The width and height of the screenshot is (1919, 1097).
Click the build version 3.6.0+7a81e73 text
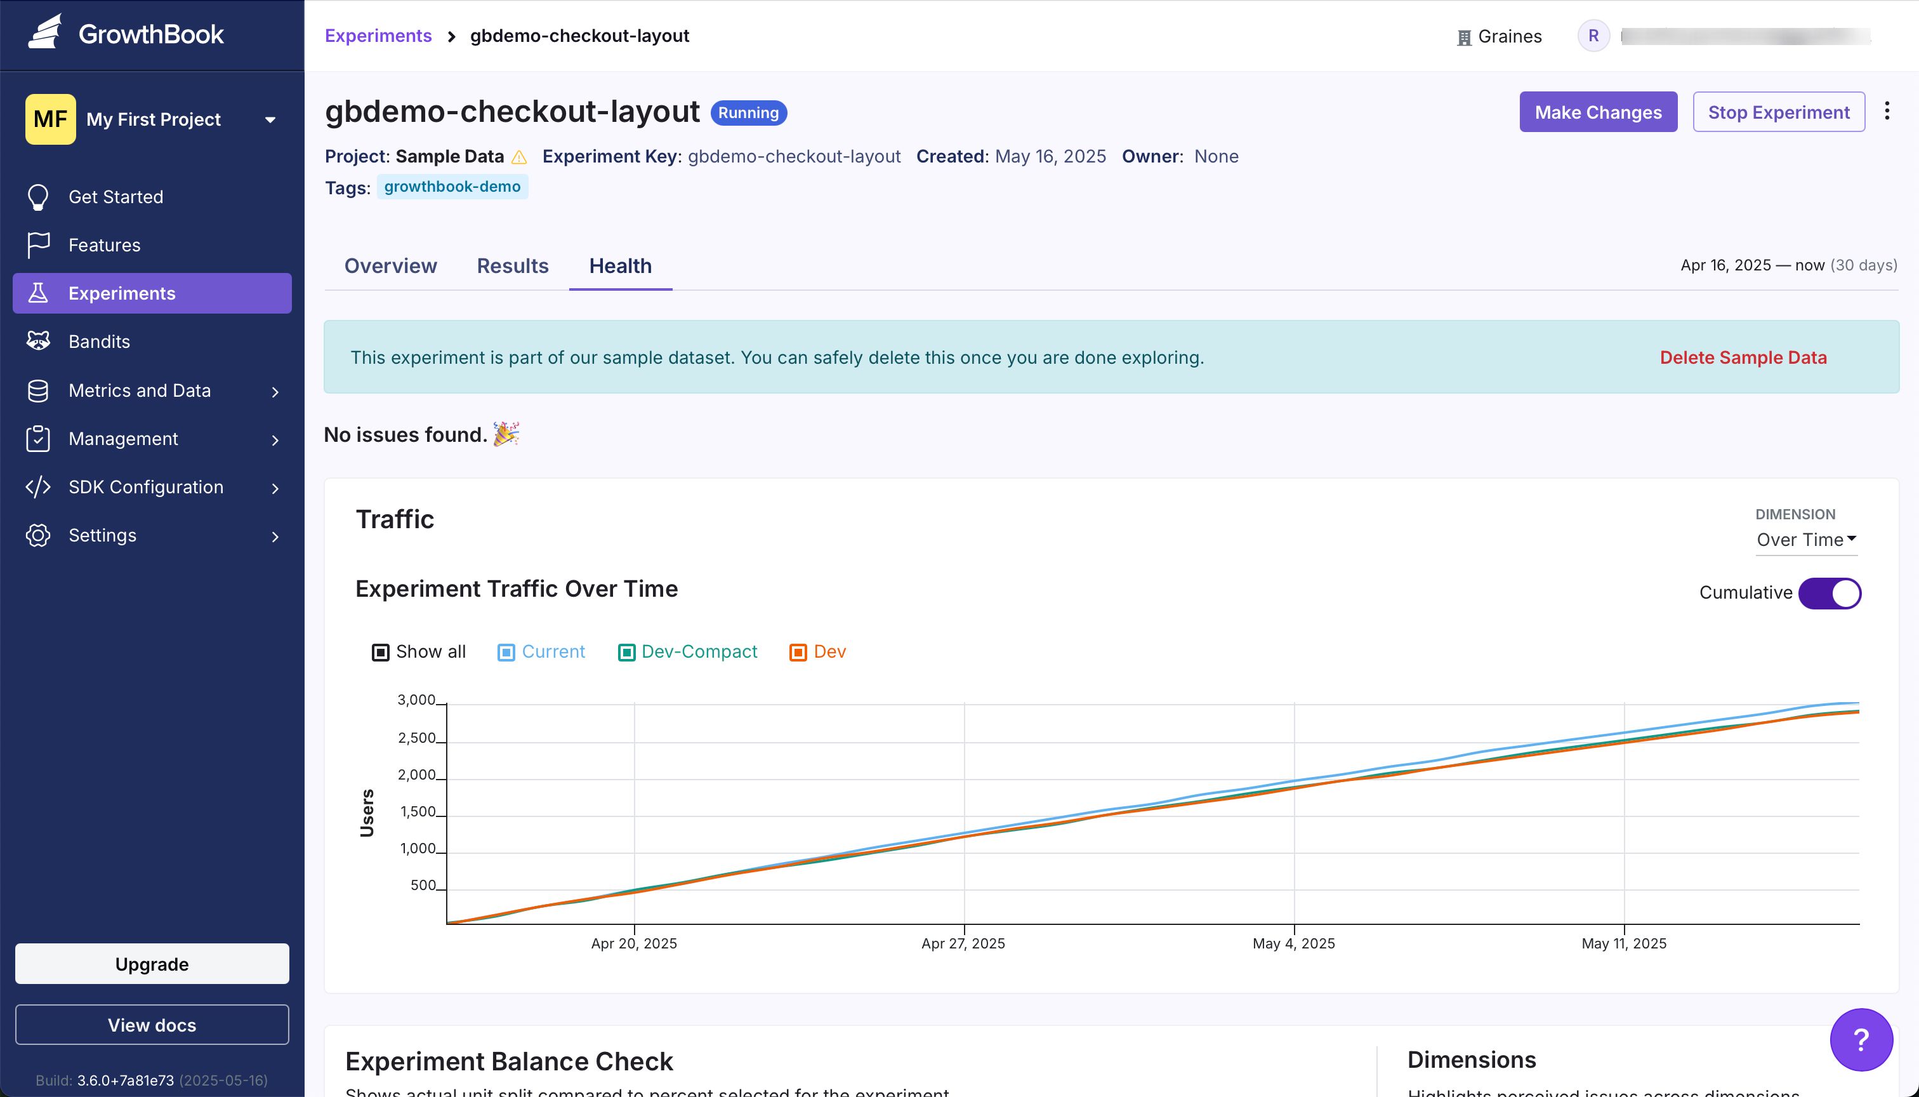click(x=125, y=1080)
